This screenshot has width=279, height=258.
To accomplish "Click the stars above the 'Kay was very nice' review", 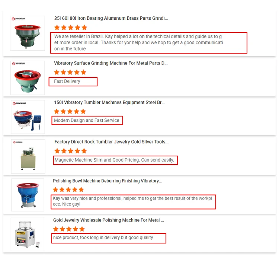I will (x=68, y=190).
